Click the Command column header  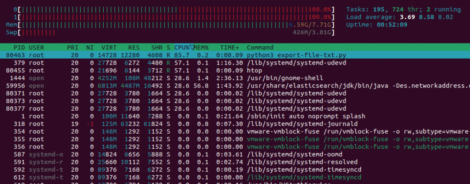pos(260,48)
